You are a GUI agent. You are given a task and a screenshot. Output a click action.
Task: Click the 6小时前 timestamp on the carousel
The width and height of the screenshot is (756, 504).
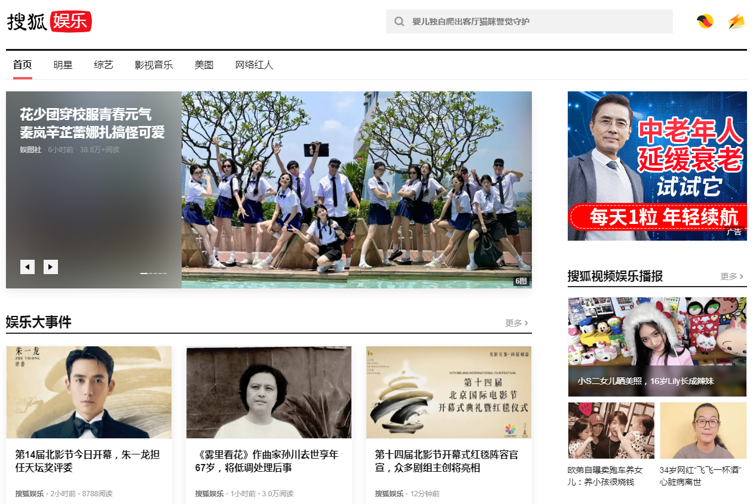61,150
